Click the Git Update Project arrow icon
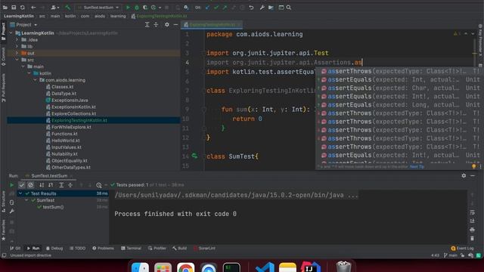484x272 pixels. (207, 8)
